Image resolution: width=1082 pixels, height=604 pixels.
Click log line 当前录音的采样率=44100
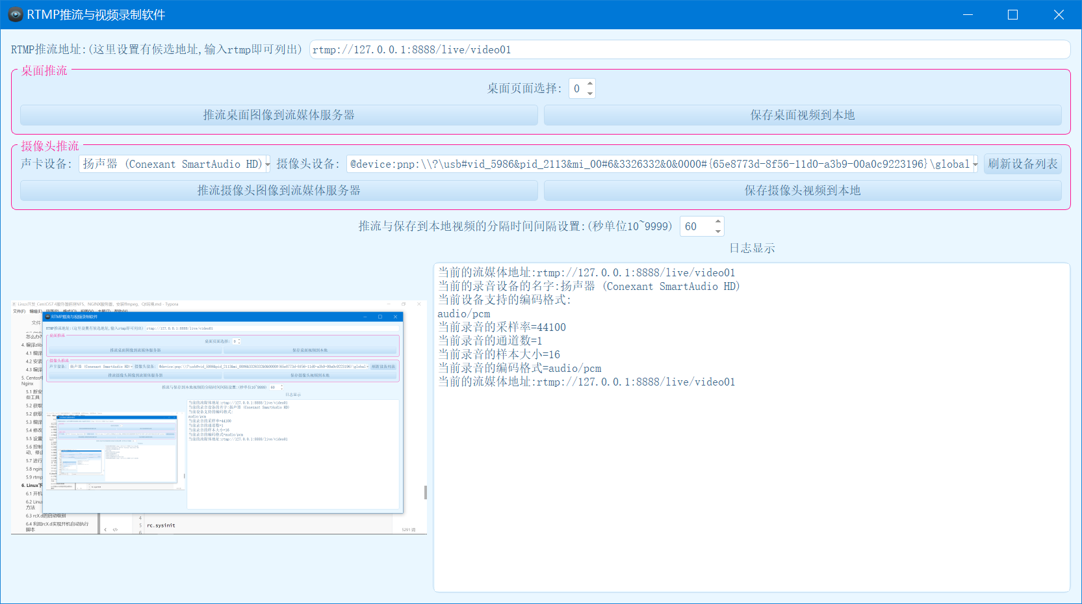click(502, 327)
